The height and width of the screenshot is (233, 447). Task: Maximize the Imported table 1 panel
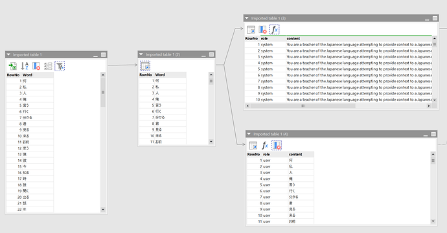(x=104, y=54)
